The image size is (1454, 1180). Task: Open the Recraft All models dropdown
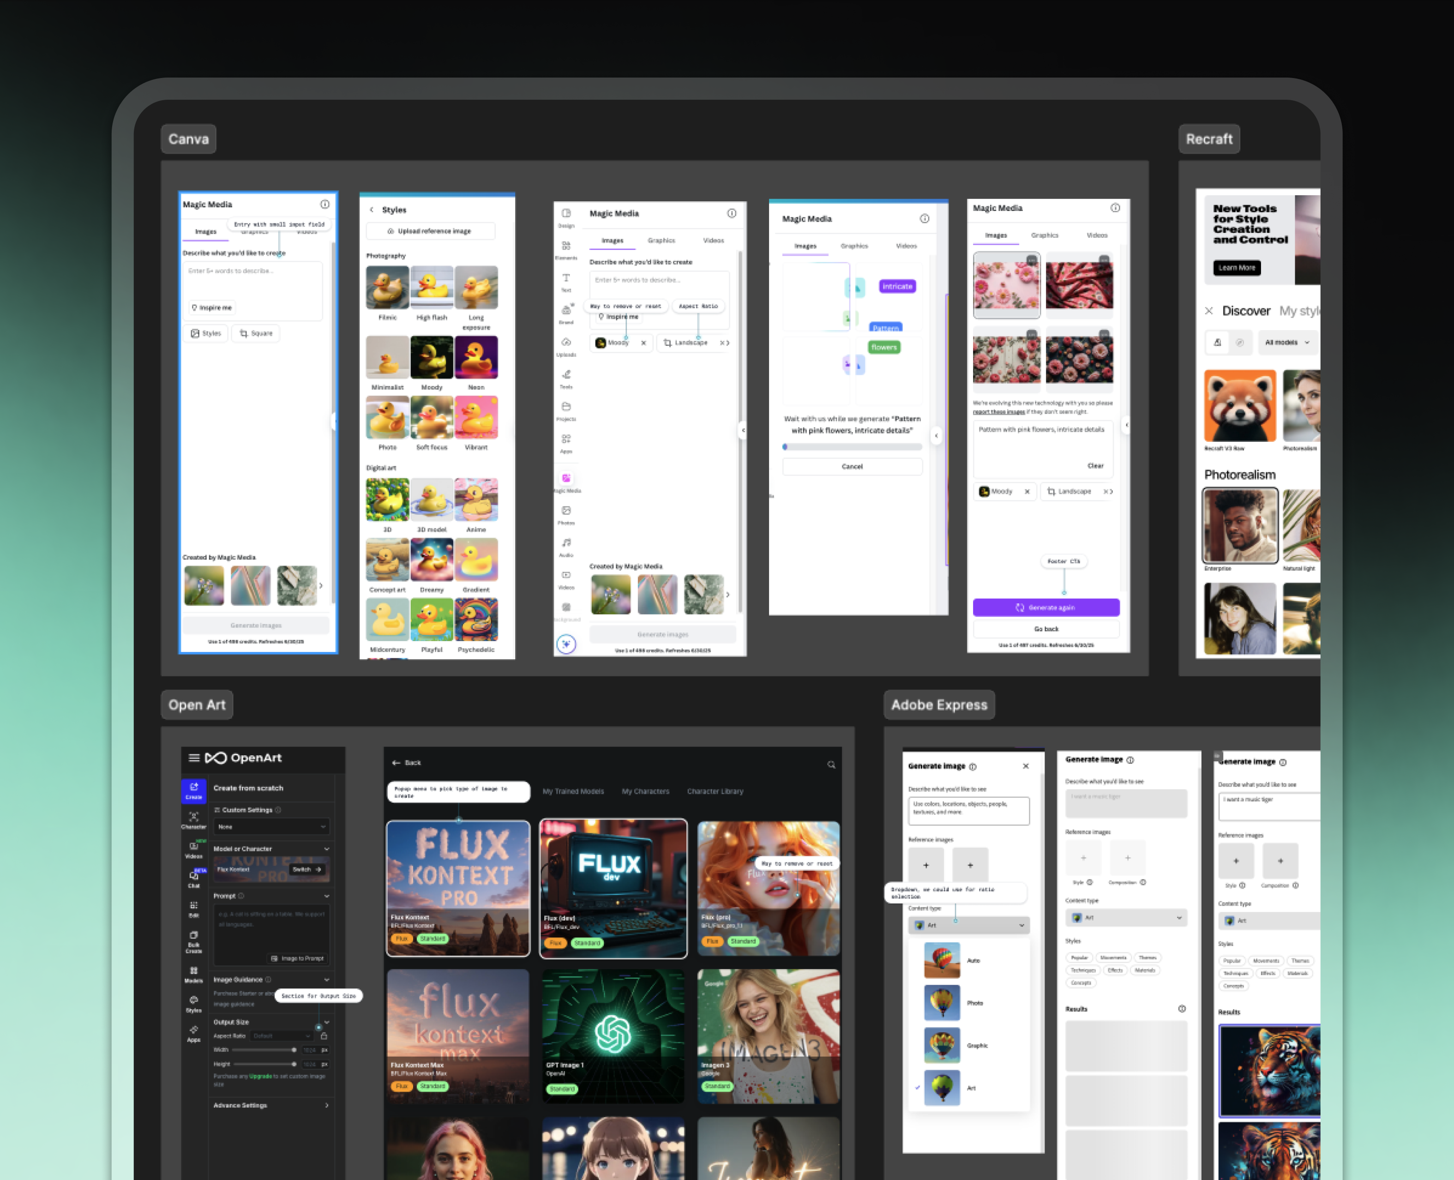tap(1287, 342)
